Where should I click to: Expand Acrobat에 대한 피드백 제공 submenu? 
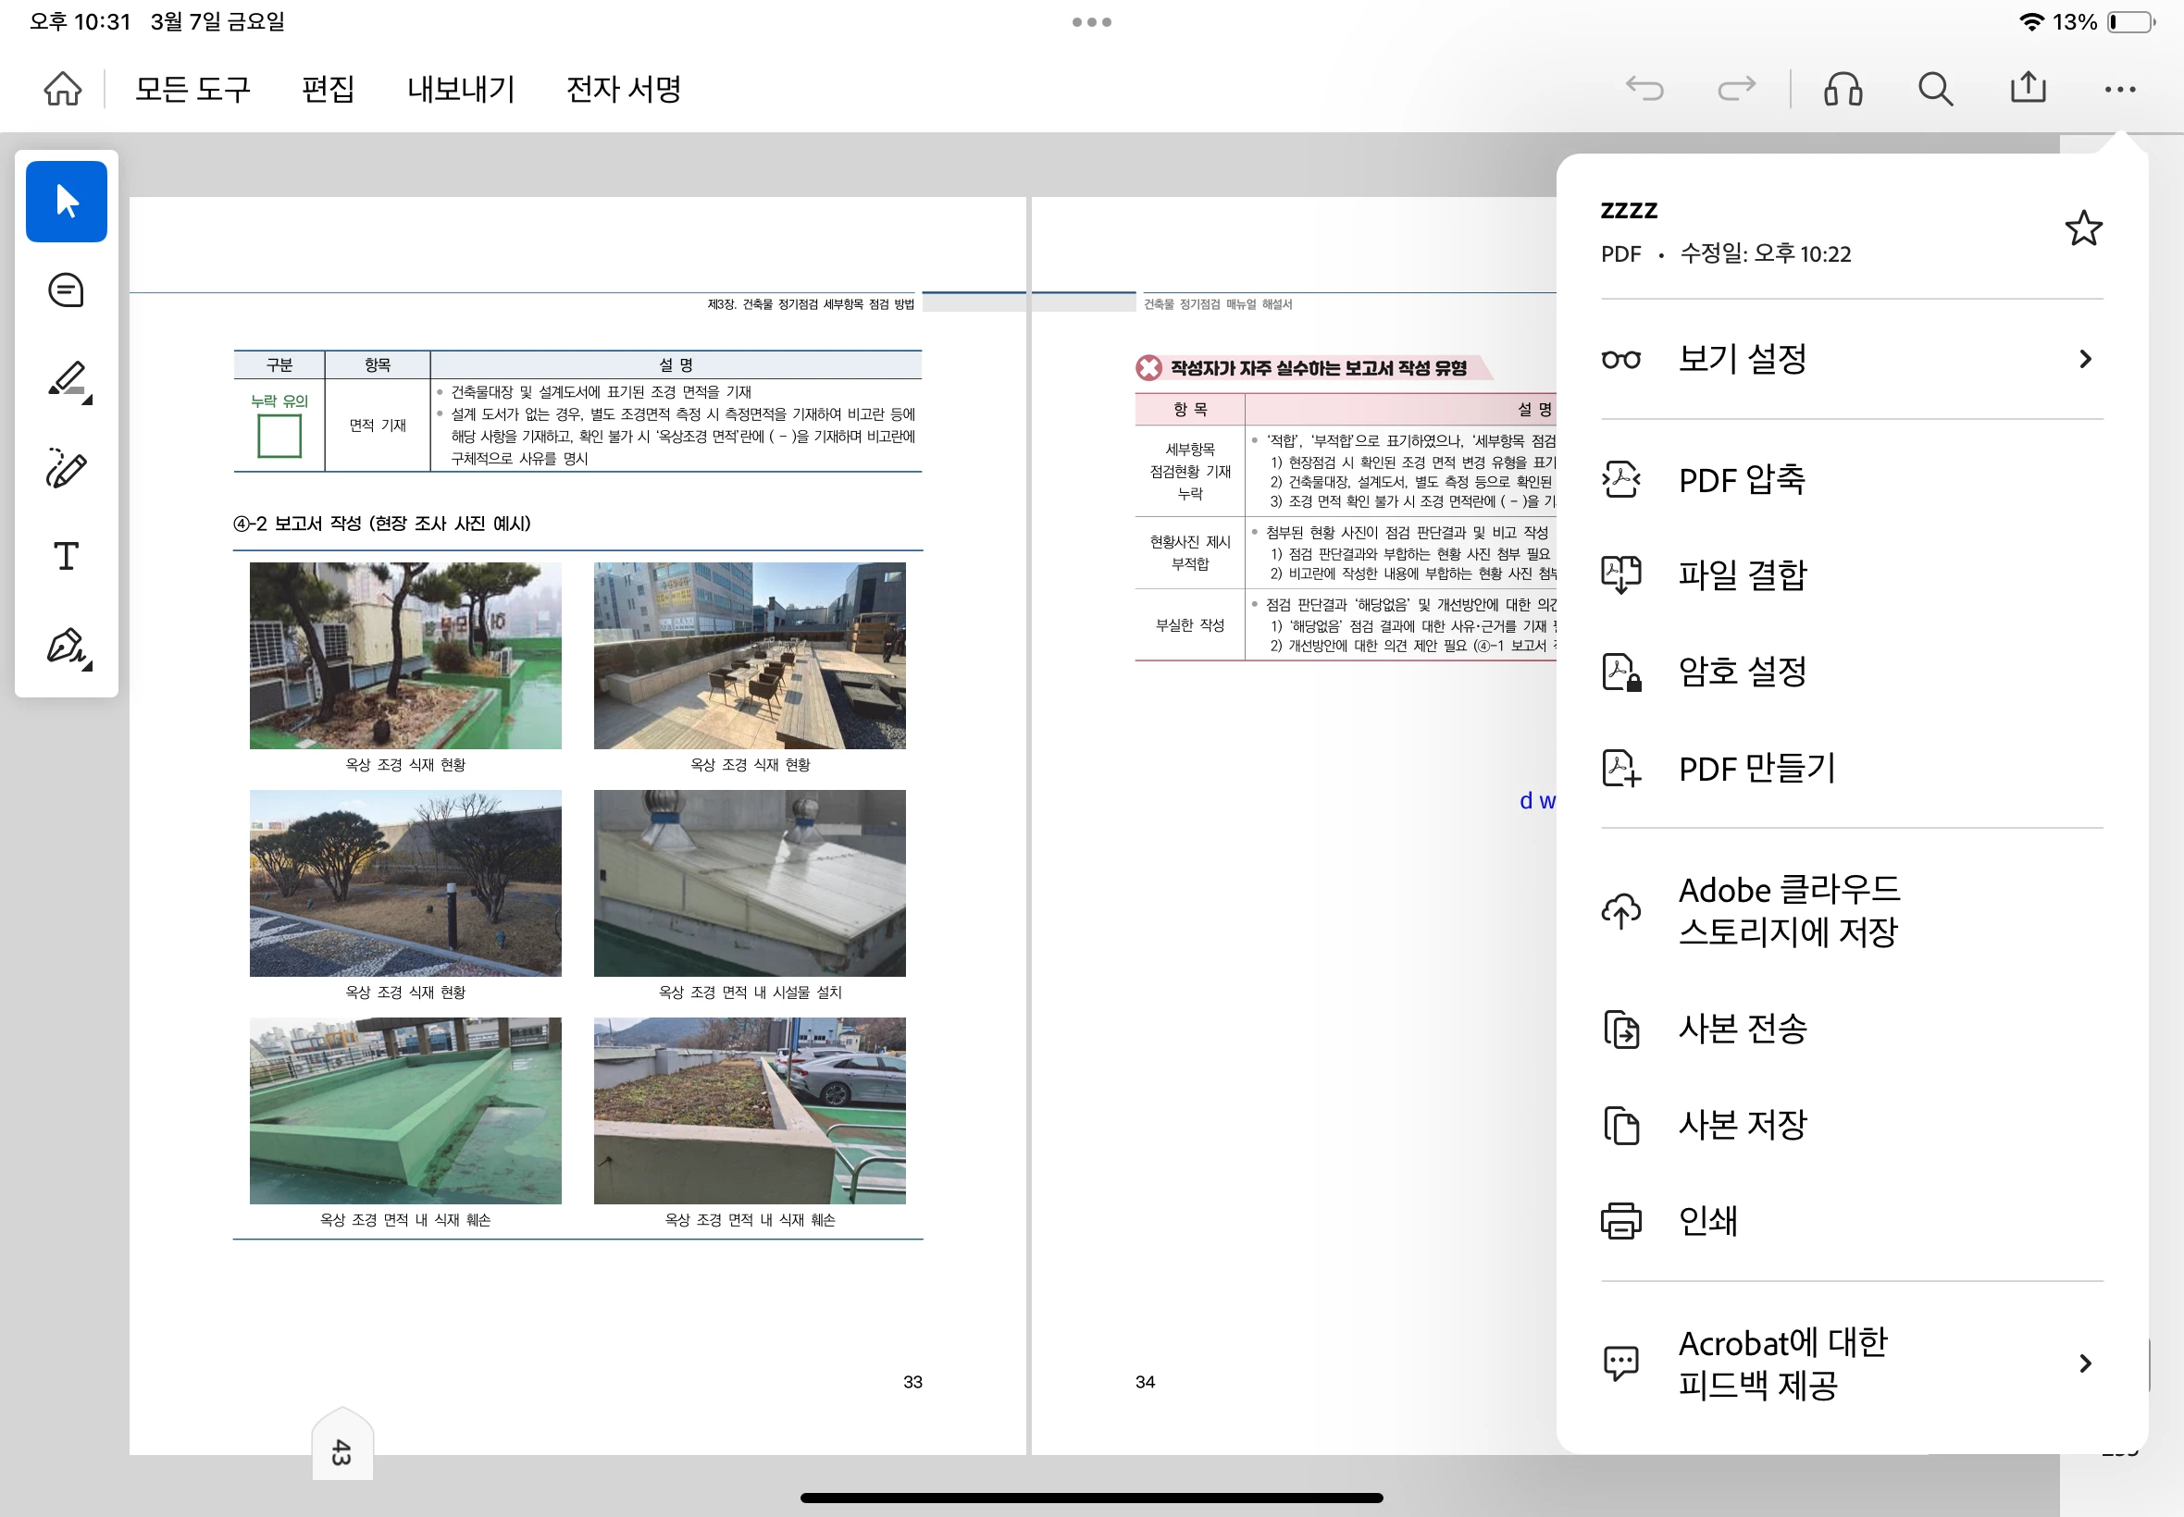(x=1850, y=1364)
